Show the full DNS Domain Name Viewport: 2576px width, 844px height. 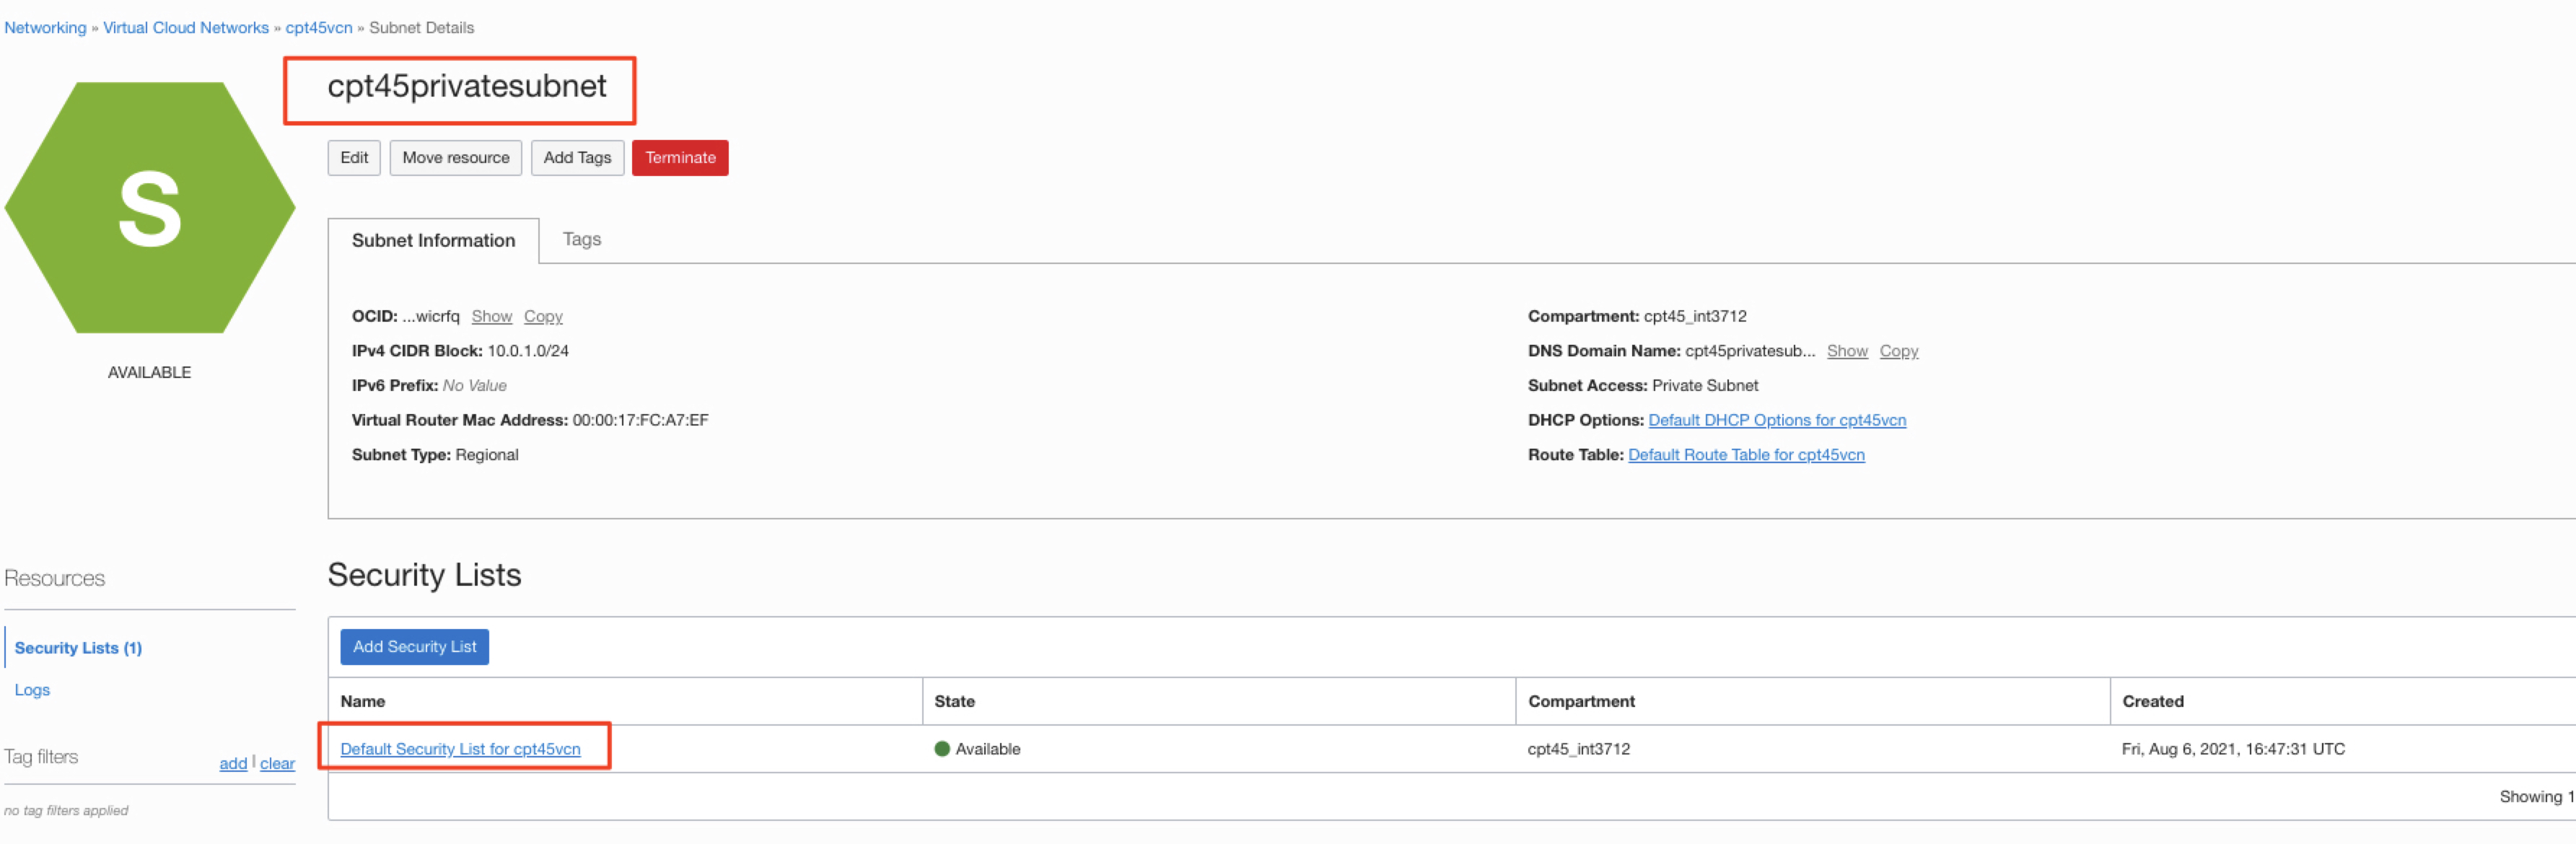[1847, 351]
